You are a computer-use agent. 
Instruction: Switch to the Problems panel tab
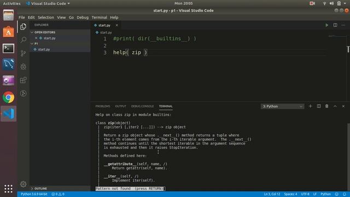pos(103,106)
